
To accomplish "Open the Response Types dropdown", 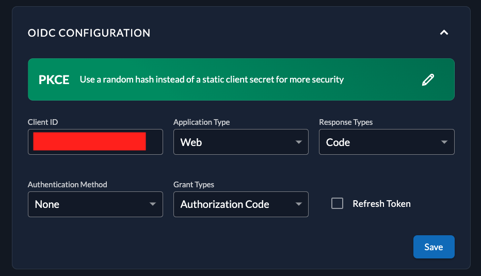I will click(387, 142).
